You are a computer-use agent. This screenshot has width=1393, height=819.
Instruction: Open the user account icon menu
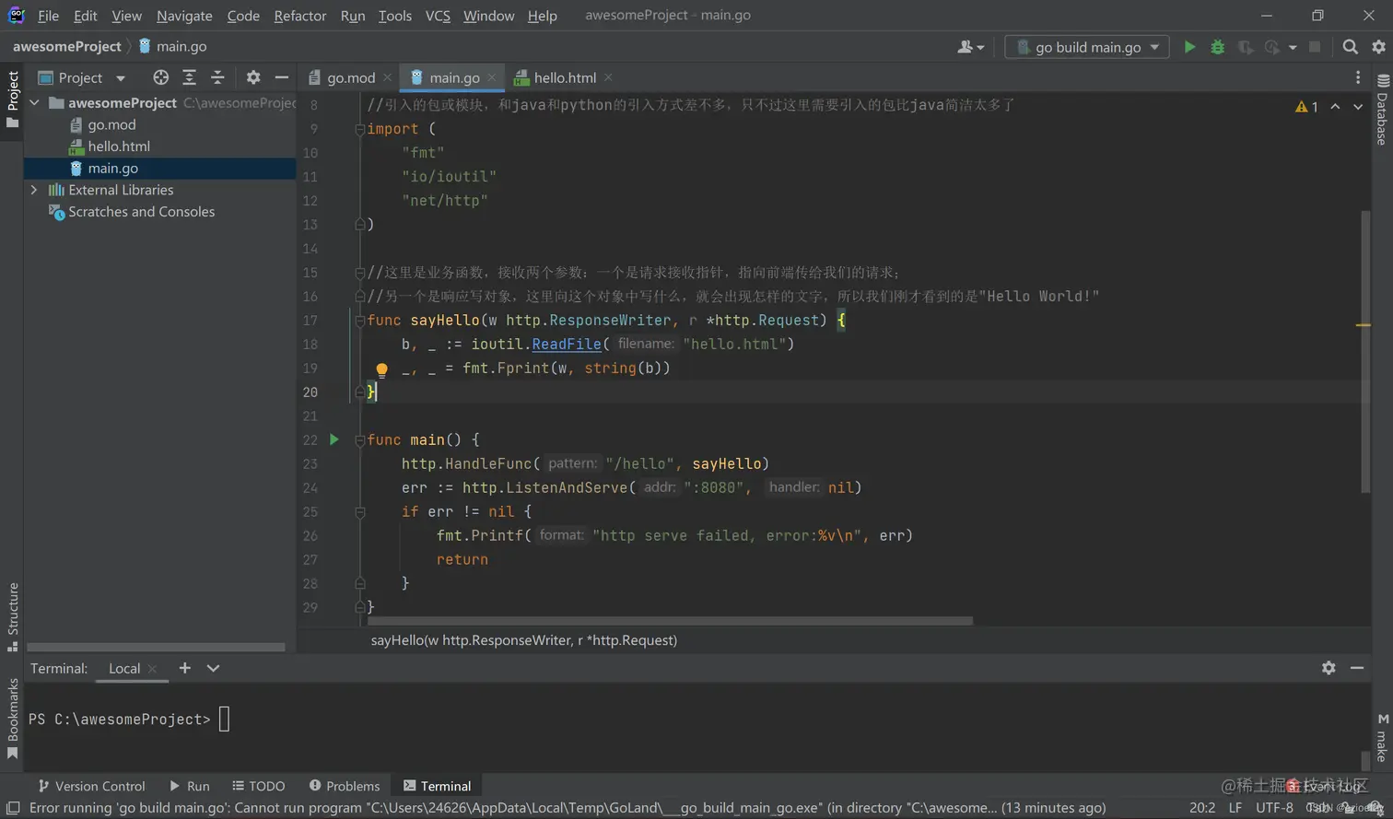(x=970, y=47)
